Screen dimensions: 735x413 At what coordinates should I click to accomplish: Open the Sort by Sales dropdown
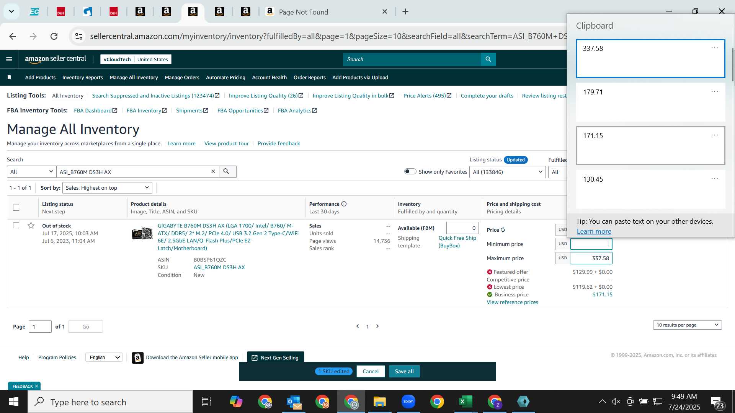tap(107, 188)
